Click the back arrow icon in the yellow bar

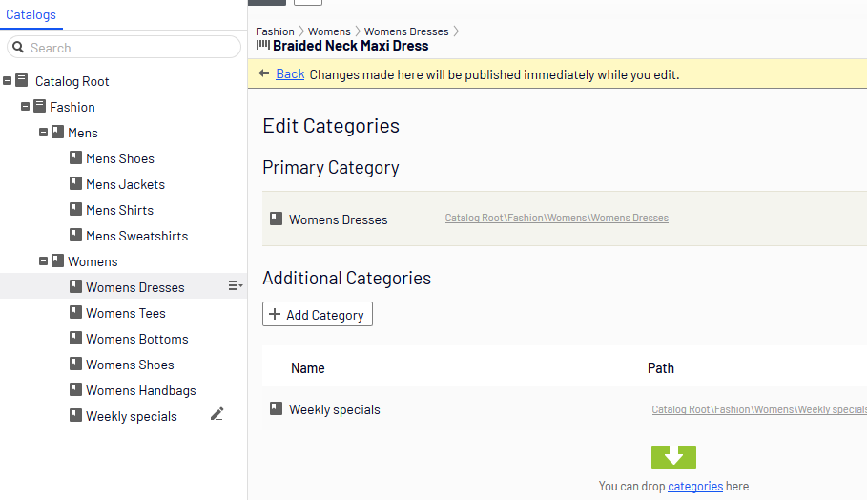(x=264, y=73)
